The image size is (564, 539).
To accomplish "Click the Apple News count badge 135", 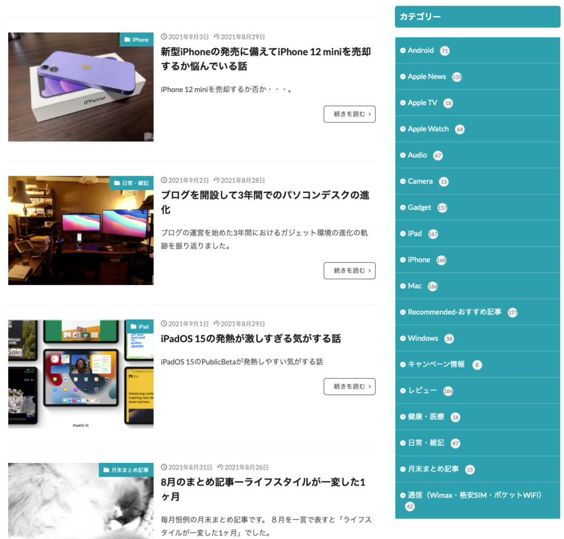I will coord(457,77).
